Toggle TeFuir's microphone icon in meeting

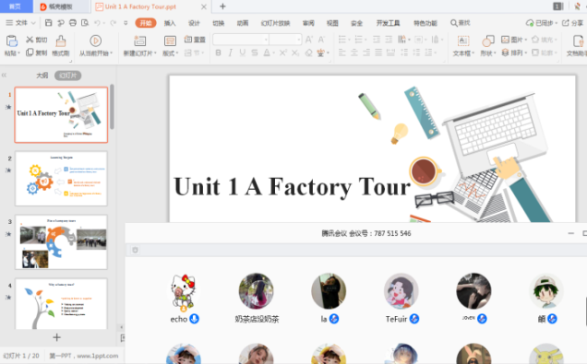point(414,319)
